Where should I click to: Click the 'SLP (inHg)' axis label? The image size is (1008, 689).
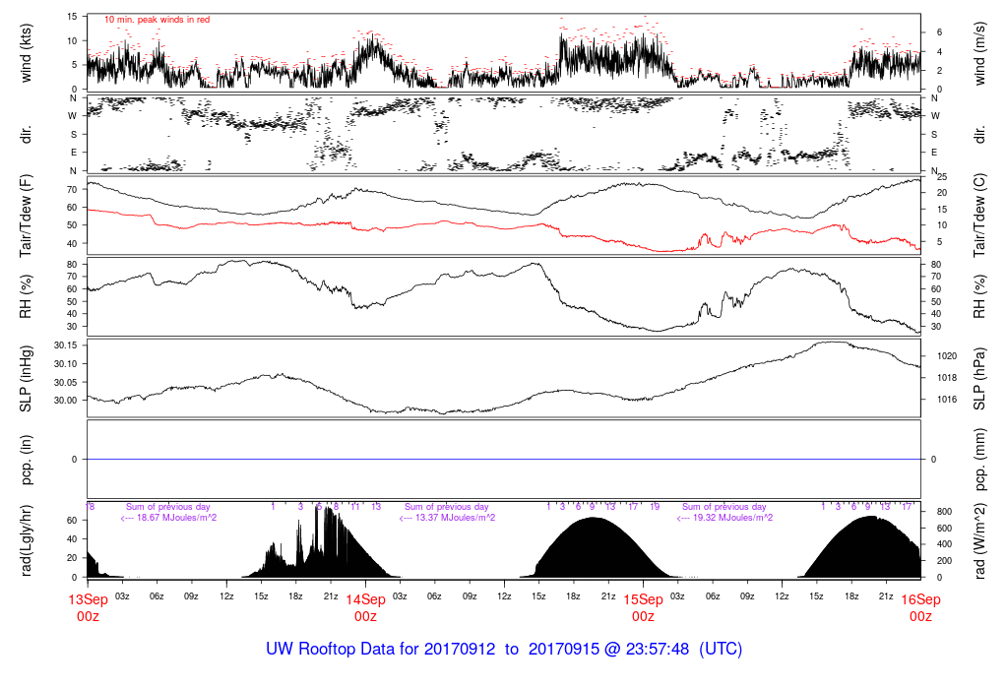pos(26,378)
